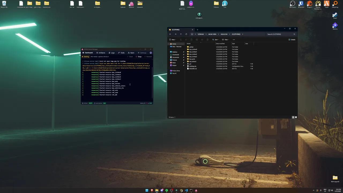The width and height of the screenshot is (343, 193).
Task: Click the refresh icon in File Explorer
Action: click(x=186, y=34)
